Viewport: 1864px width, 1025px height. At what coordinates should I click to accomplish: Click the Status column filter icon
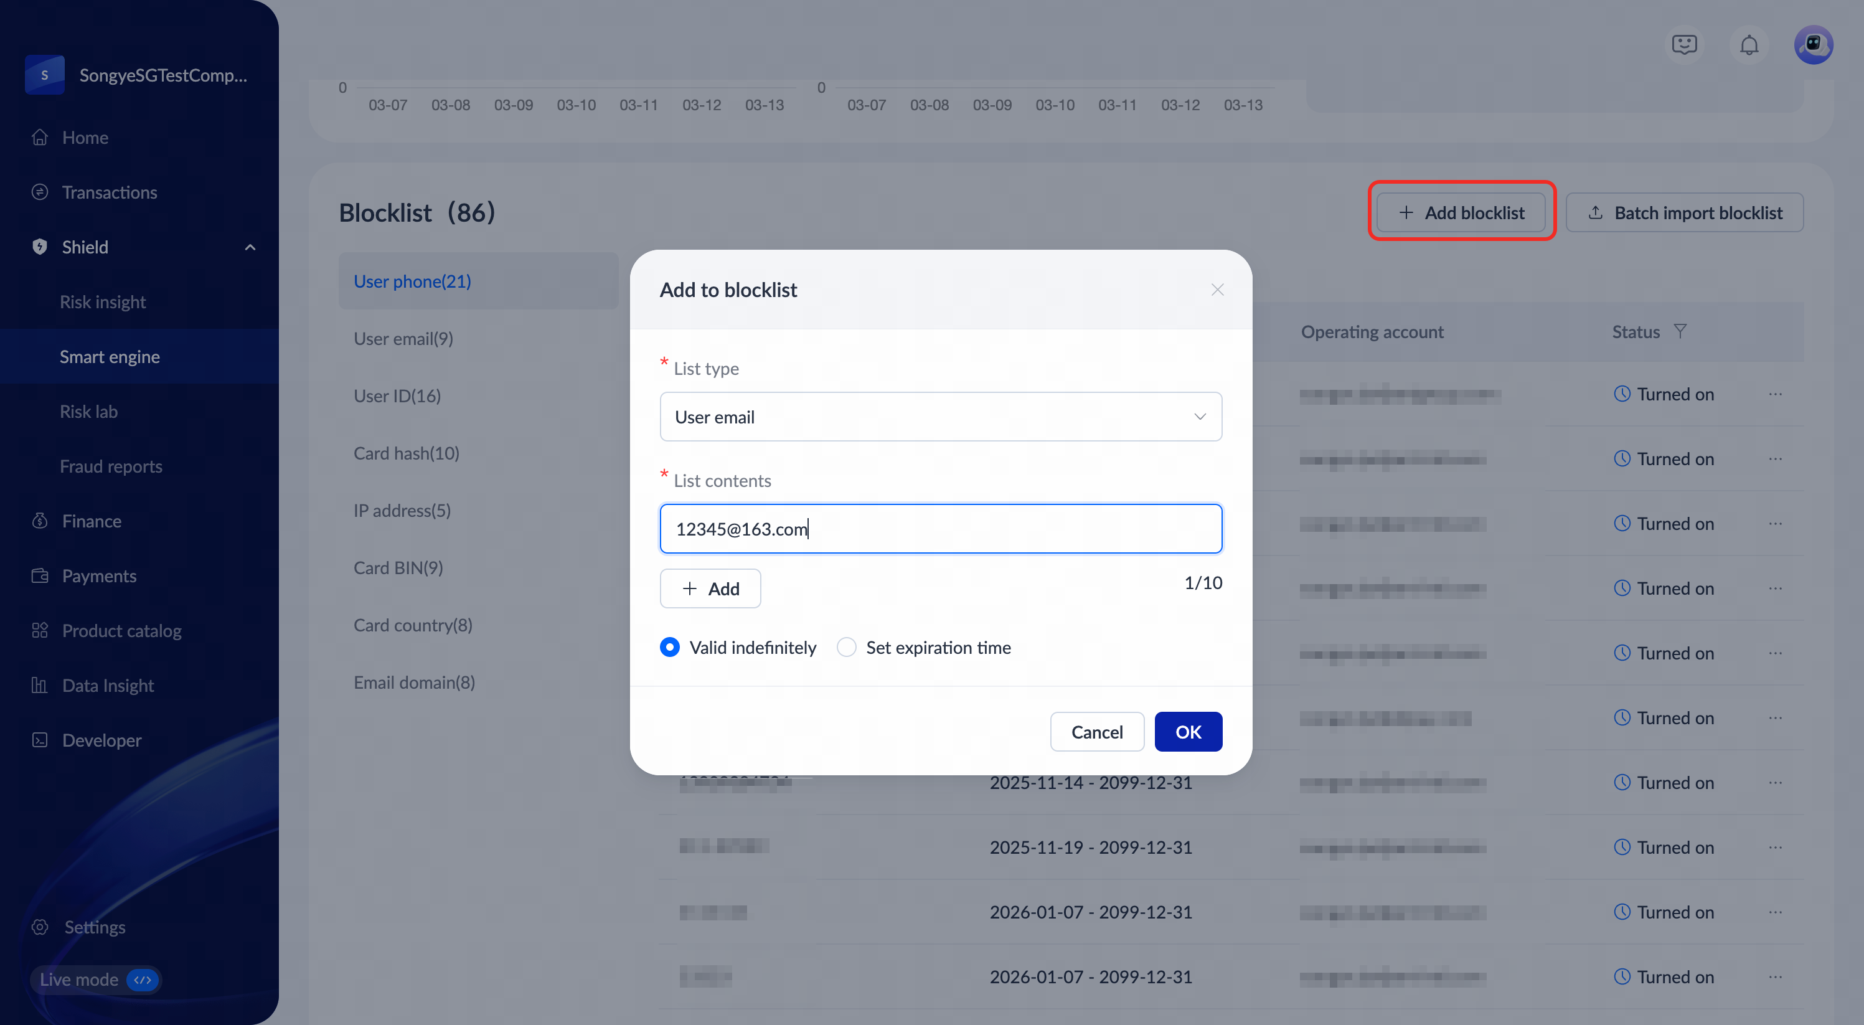tap(1680, 331)
